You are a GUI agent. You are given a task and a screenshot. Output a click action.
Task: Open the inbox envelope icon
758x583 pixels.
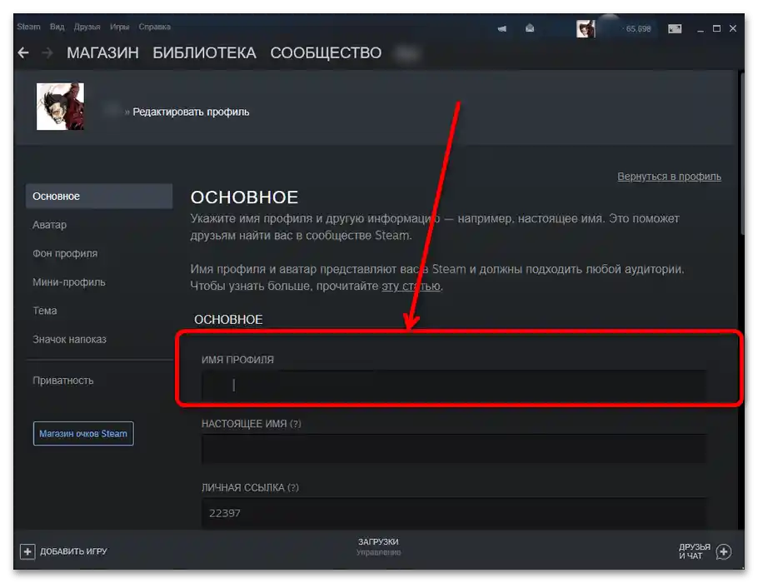pos(530,28)
